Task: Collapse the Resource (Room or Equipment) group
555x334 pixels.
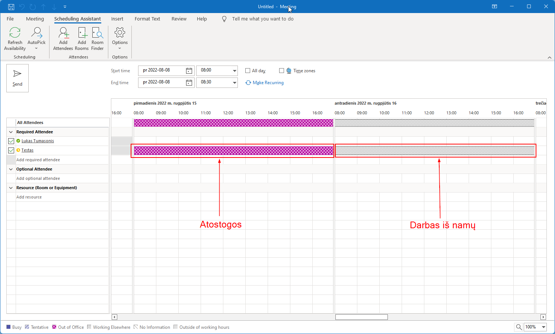Action: (11, 188)
